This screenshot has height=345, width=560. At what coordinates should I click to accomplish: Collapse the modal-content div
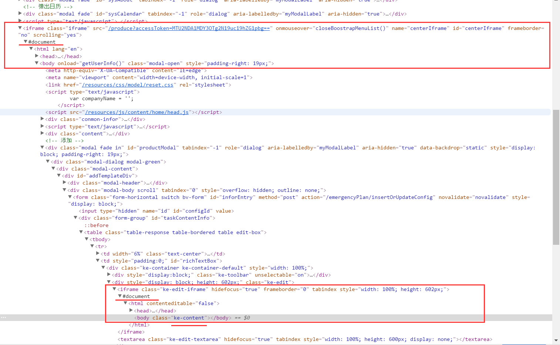[x=53, y=168]
